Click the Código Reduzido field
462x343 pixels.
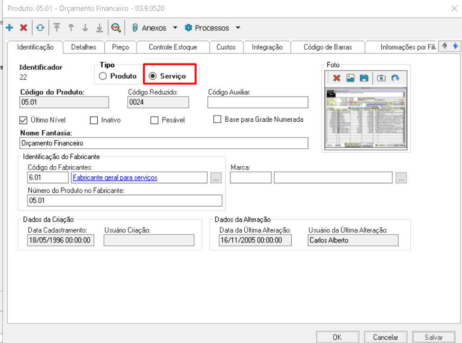coord(158,102)
